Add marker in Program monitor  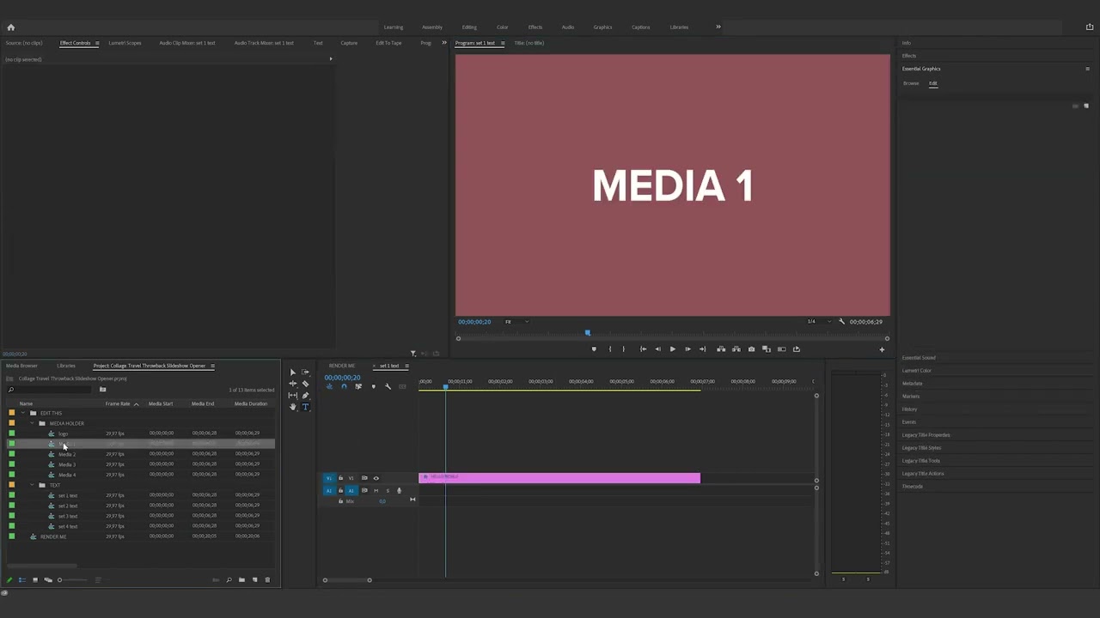tap(593, 349)
